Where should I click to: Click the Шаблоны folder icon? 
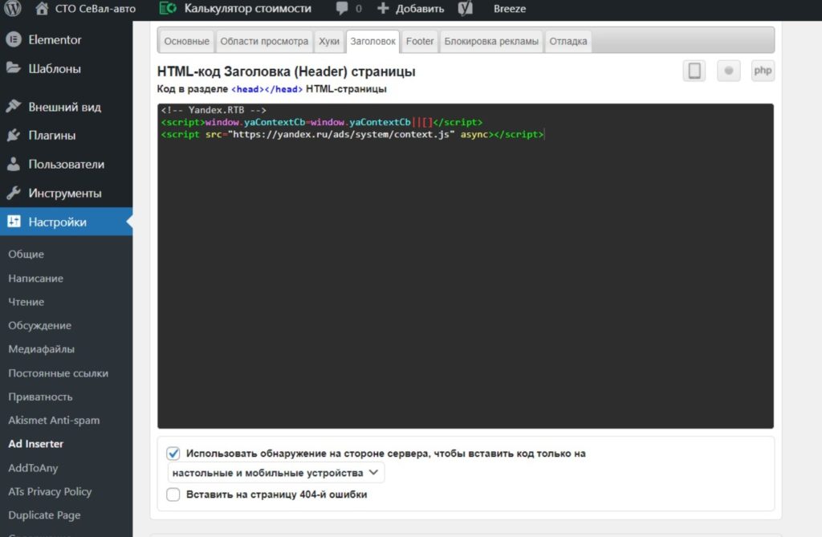tap(14, 68)
